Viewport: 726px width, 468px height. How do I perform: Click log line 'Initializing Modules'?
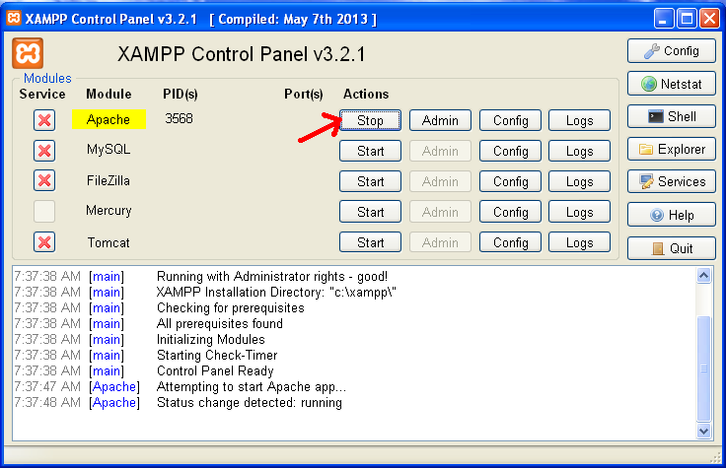coord(211,340)
